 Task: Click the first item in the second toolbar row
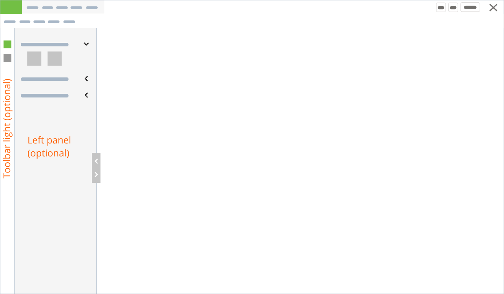pos(10,22)
